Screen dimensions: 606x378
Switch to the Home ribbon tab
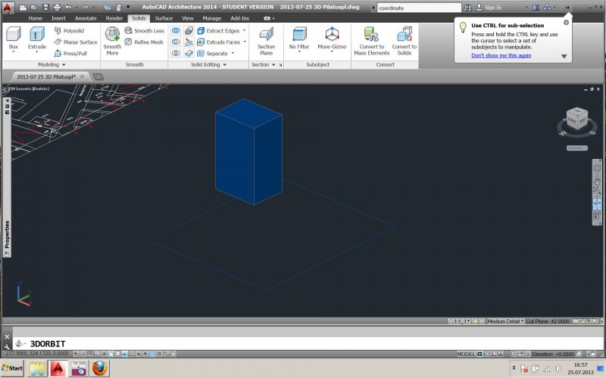(x=35, y=18)
